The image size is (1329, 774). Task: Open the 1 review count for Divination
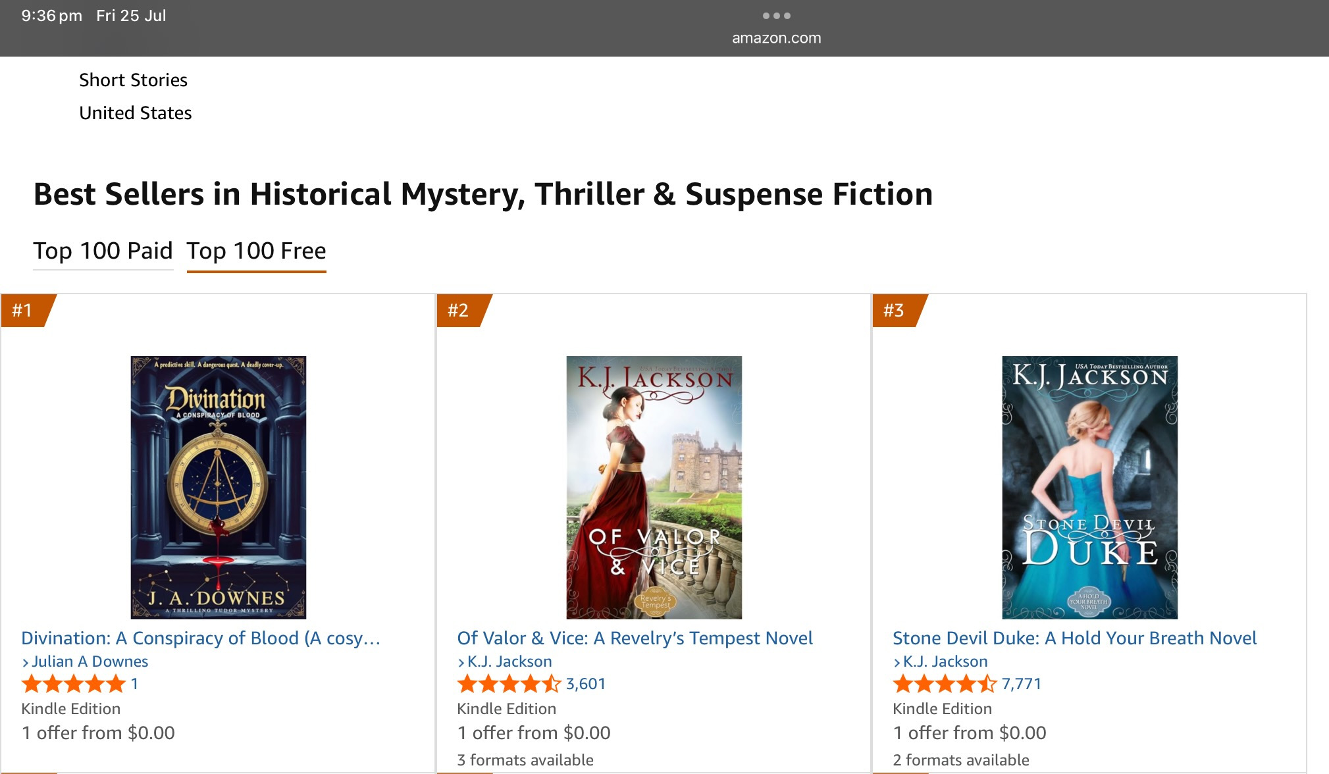(134, 684)
